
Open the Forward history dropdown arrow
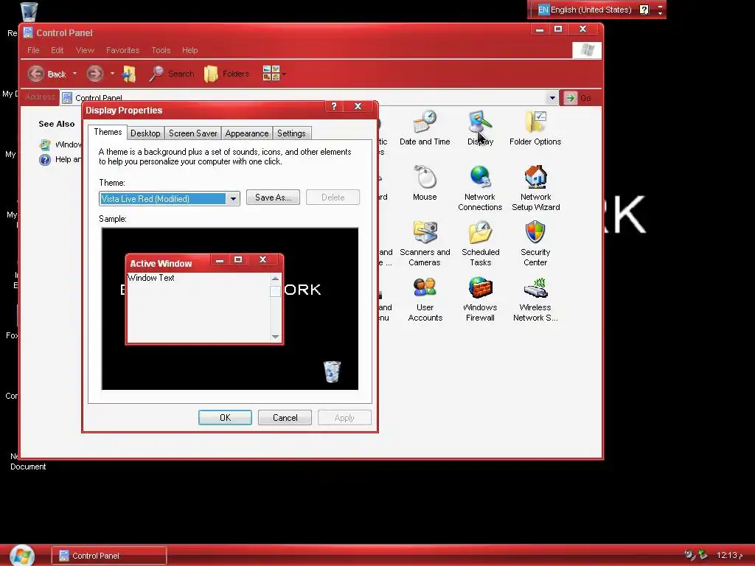coord(112,74)
